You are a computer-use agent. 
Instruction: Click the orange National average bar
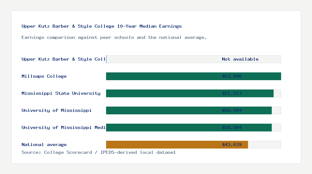click(x=177, y=145)
